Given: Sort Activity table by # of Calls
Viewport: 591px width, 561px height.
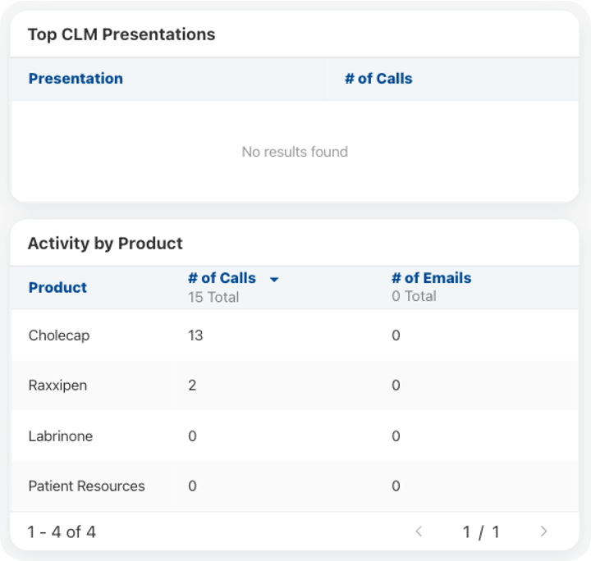Looking at the screenshot, I should 222,278.
